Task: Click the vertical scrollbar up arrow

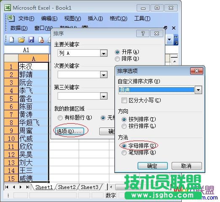Action: (x=175, y=61)
